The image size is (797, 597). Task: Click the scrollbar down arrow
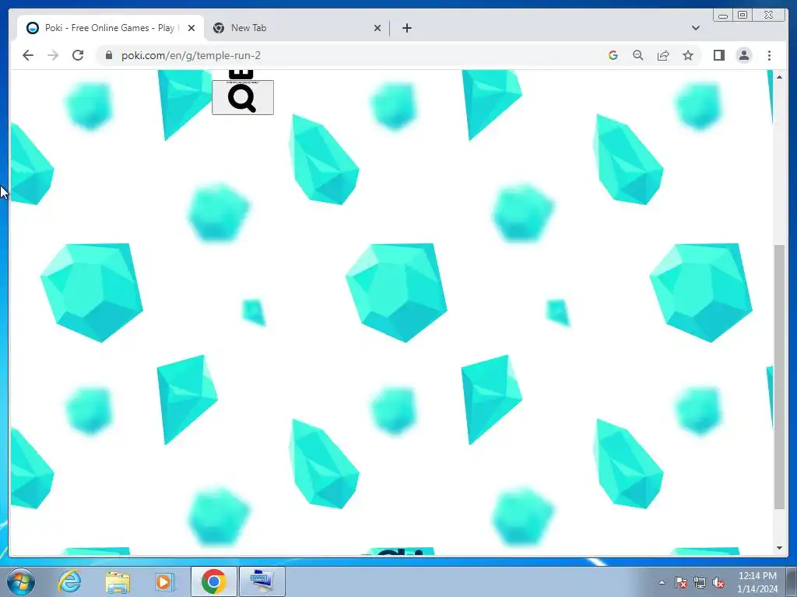(779, 548)
